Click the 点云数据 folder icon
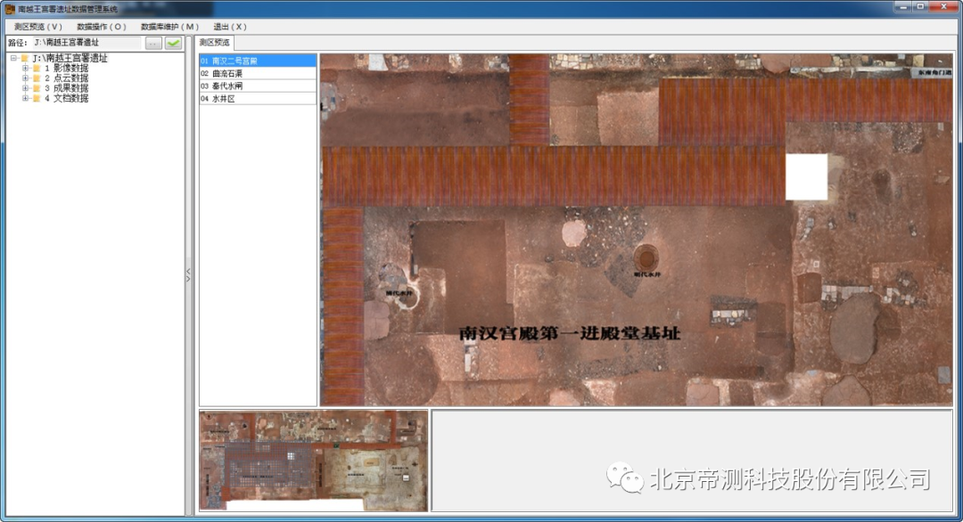The width and height of the screenshot is (963, 522). [37, 78]
